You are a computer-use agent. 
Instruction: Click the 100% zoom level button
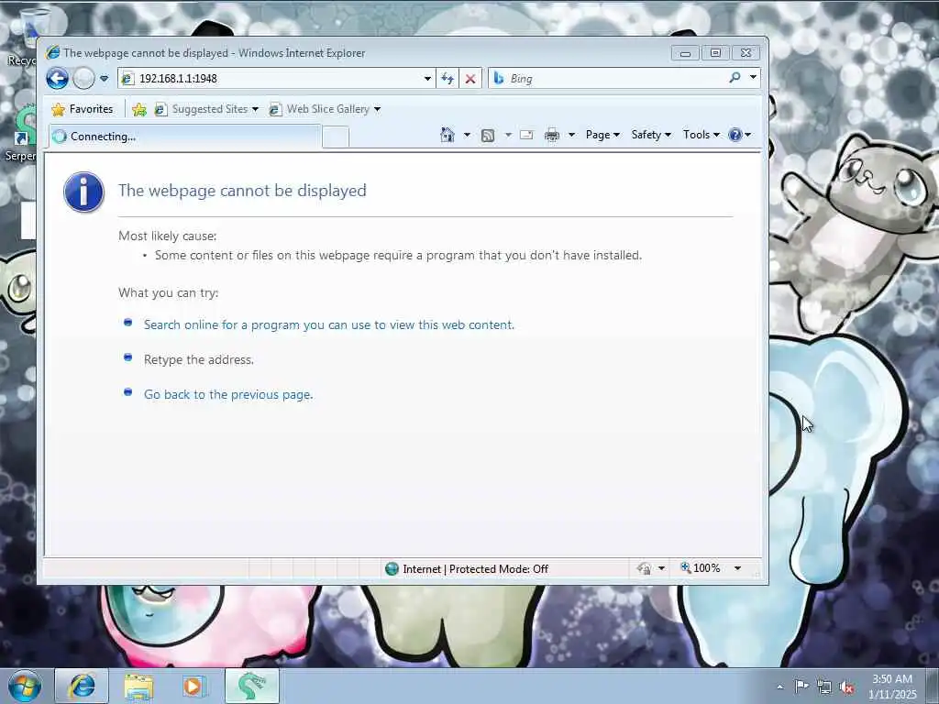700,568
